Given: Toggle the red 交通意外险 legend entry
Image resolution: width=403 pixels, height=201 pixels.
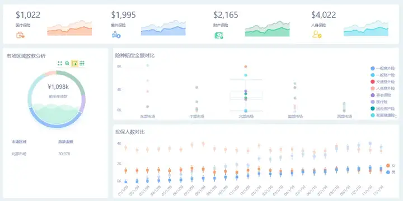Looking at the screenshot, I should coord(382,82).
